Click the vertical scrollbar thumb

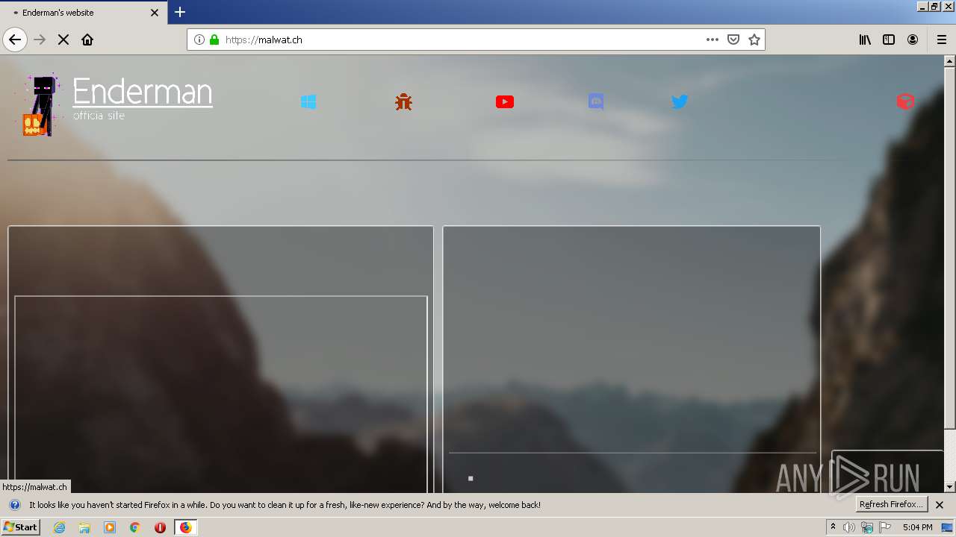(x=949, y=248)
